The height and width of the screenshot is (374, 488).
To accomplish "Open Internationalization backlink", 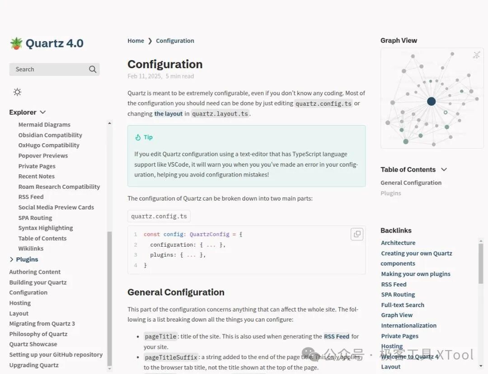I will click(408, 326).
